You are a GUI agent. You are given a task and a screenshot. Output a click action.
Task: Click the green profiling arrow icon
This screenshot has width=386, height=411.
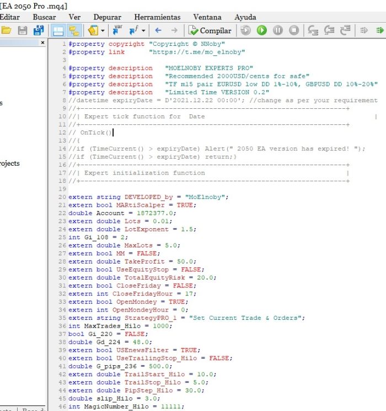(380, 30)
